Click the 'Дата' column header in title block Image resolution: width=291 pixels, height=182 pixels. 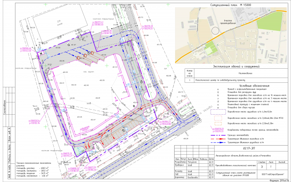point(211,159)
